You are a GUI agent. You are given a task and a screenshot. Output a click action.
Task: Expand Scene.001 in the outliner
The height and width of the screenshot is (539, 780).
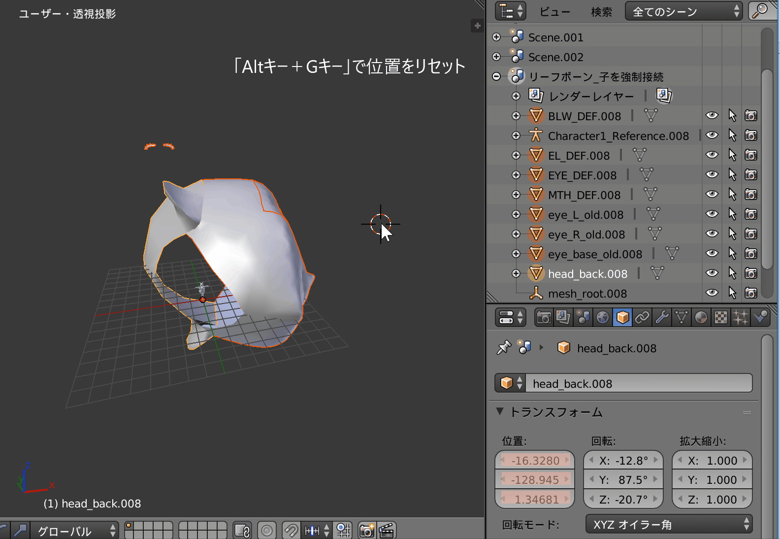pyautogui.click(x=496, y=37)
